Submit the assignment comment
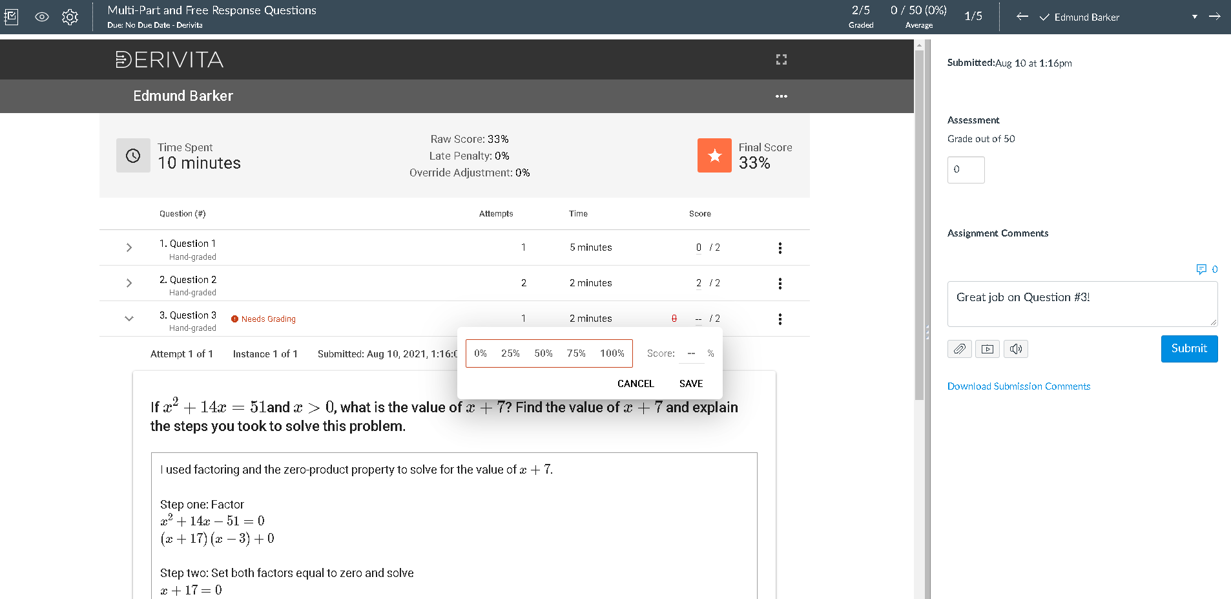1231x599 pixels. point(1189,349)
